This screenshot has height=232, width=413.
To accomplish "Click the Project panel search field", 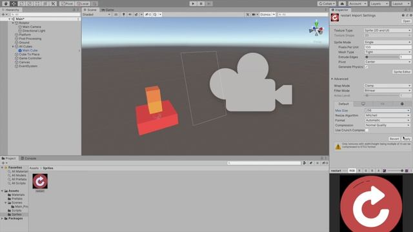I will coord(264,163).
